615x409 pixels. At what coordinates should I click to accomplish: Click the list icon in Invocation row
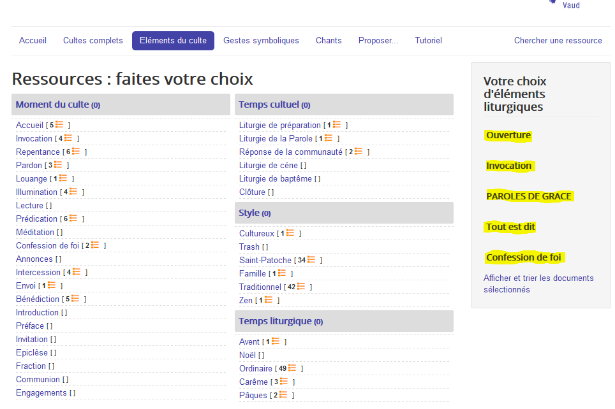pyautogui.click(x=68, y=138)
